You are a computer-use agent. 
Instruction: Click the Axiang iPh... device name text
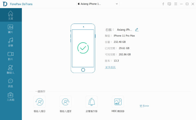pos(124,30)
